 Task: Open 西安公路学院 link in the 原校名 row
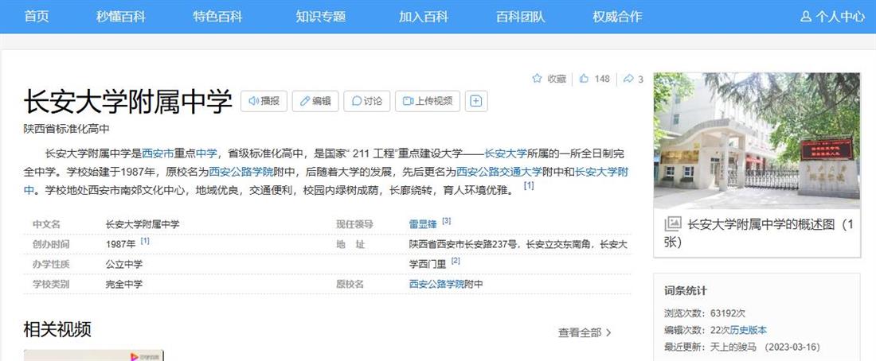coord(436,284)
